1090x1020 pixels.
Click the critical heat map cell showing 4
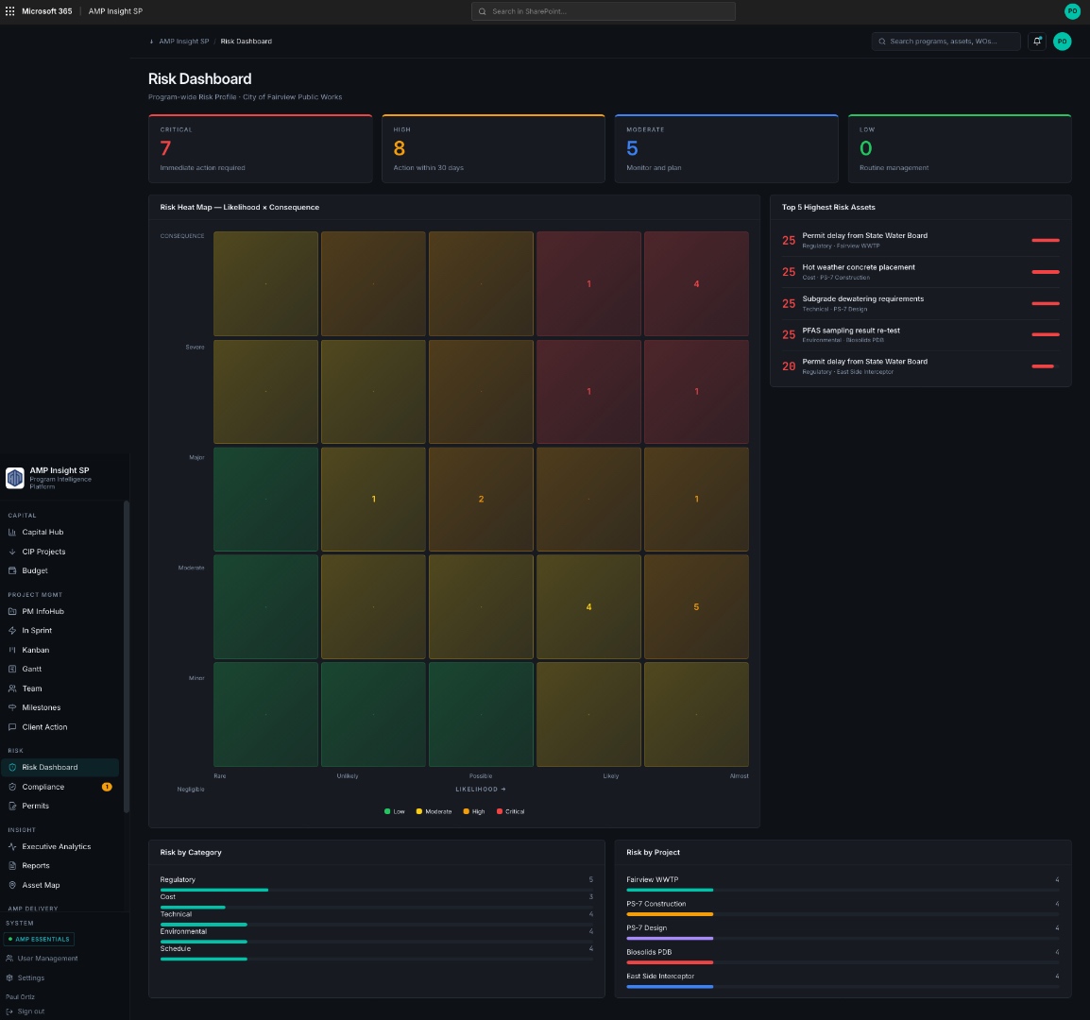(696, 283)
